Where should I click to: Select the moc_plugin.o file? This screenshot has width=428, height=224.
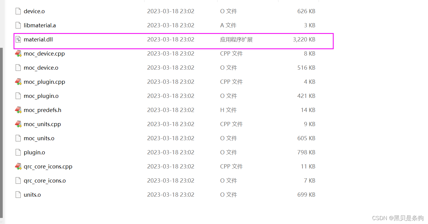(x=41, y=96)
